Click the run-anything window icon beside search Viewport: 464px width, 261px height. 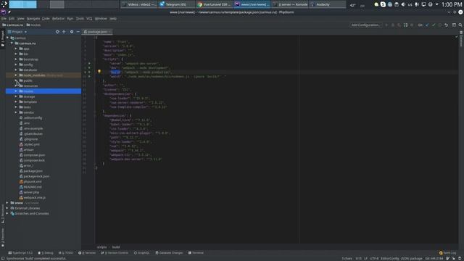(x=454, y=25)
